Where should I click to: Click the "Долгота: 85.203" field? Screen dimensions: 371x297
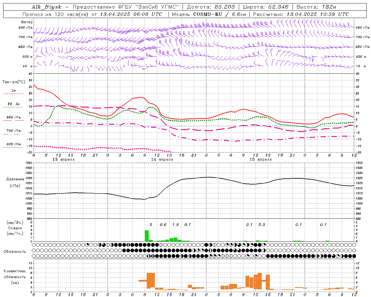[x=211, y=7]
